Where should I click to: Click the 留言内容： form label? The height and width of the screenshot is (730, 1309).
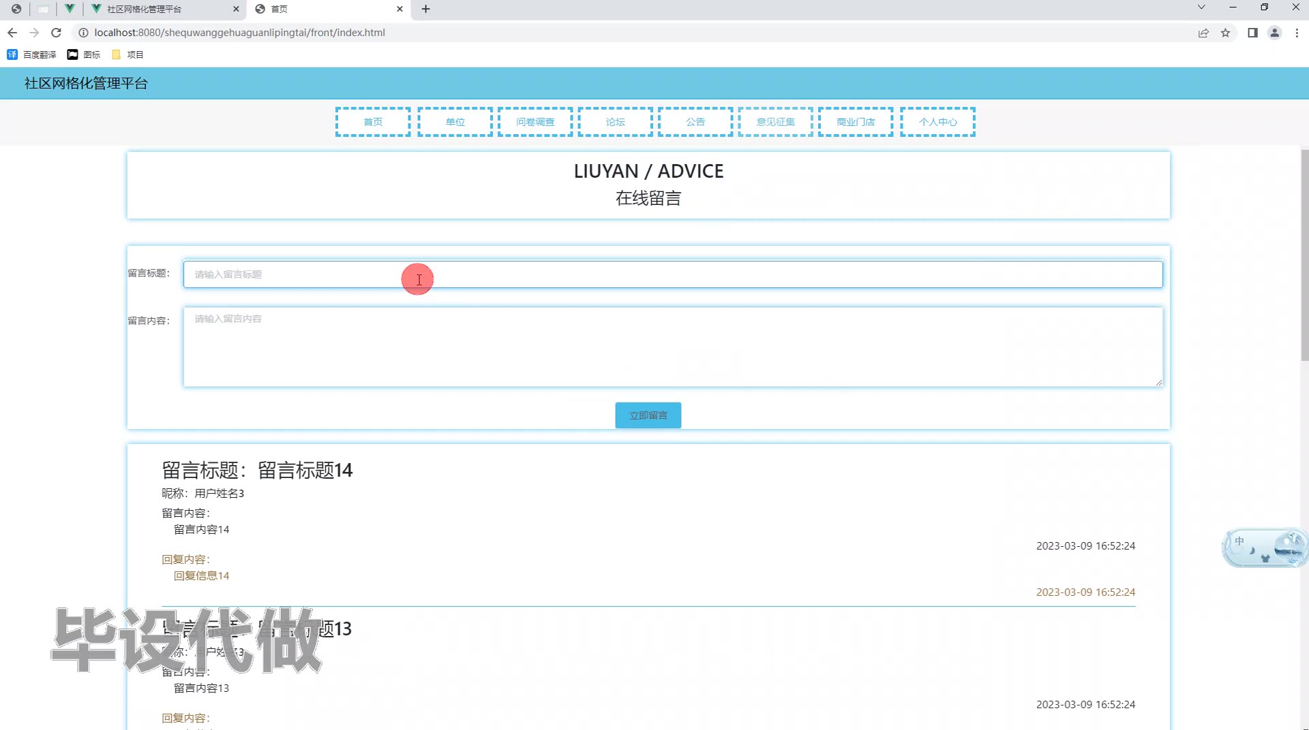coord(149,321)
